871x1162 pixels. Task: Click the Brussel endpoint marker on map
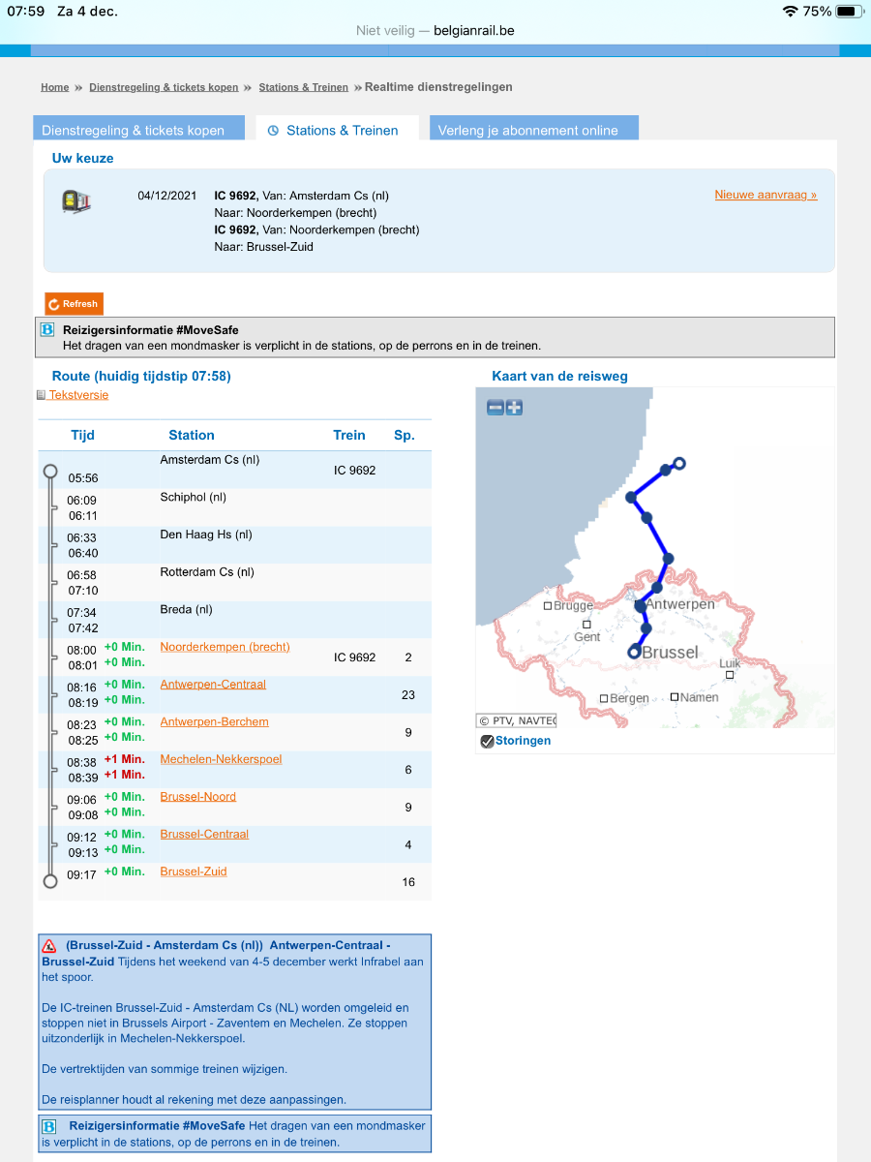pyautogui.click(x=634, y=653)
